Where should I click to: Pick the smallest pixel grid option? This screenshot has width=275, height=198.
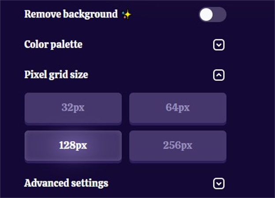pos(73,109)
